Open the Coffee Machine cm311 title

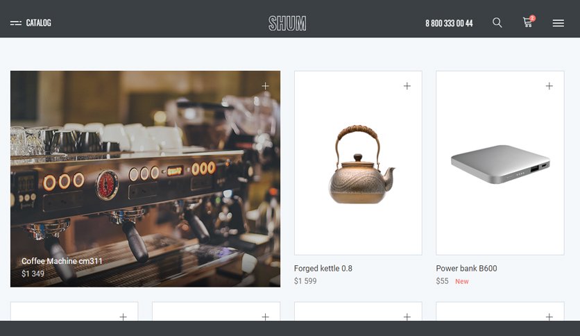coord(62,261)
